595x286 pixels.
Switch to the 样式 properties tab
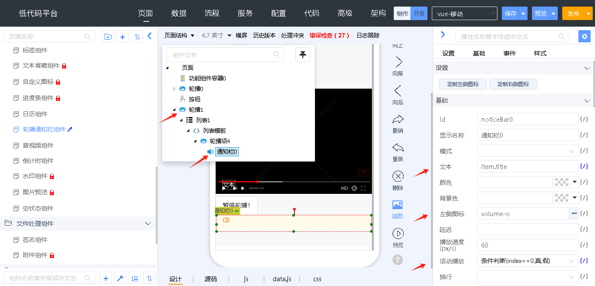540,53
